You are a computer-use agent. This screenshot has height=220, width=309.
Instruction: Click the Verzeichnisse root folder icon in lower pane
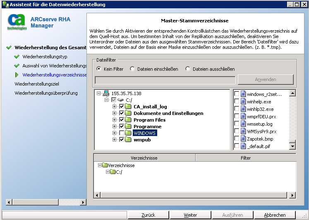[105, 165]
